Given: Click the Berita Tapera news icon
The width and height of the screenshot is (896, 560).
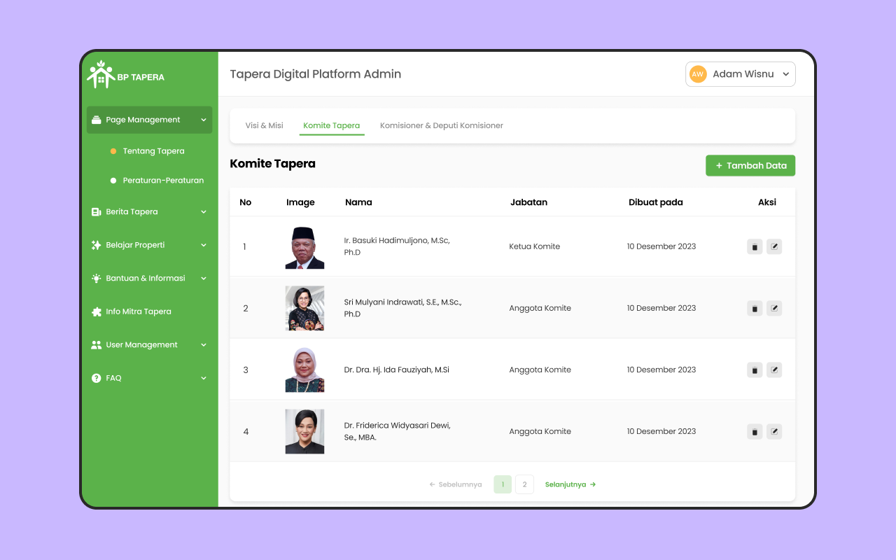Looking at the screenshot, I should (96, 212).
